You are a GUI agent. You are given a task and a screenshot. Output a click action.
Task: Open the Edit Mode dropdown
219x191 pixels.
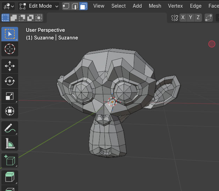pos(39,6)
